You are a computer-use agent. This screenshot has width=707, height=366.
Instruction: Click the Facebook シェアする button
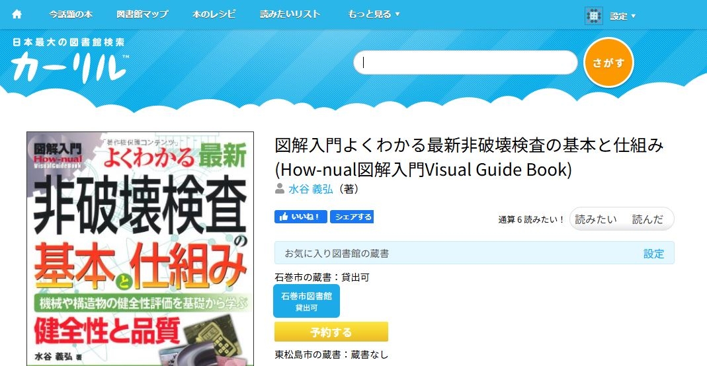(352, 217)
